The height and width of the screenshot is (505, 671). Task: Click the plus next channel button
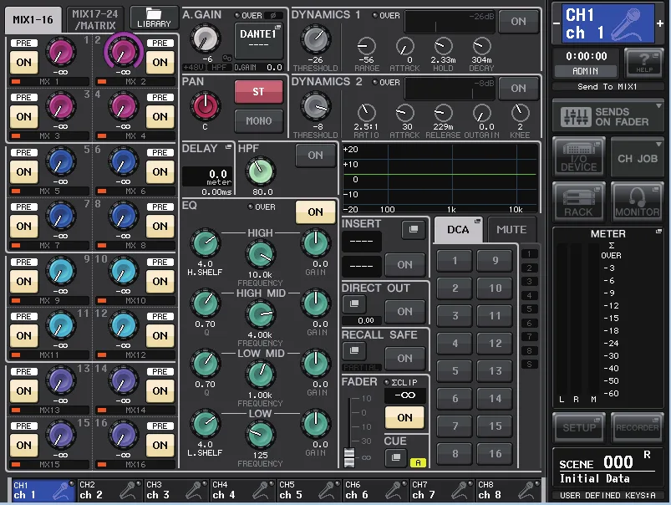(x=660, y=23)
